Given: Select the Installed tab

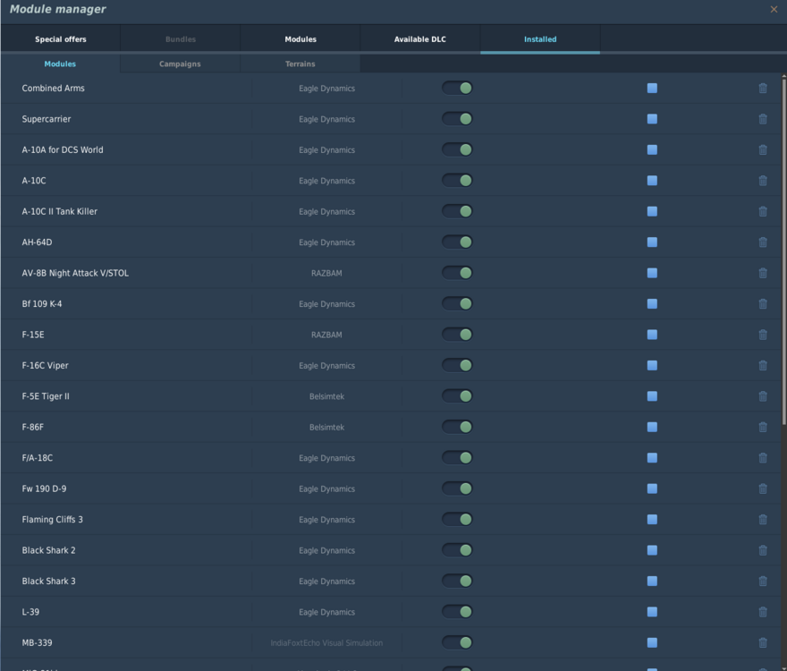Looking at the screenshot, I should pyautogui.click(x=540, y=39).
